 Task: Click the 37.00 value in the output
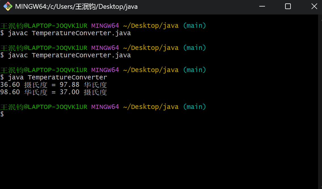pos(69,92)
